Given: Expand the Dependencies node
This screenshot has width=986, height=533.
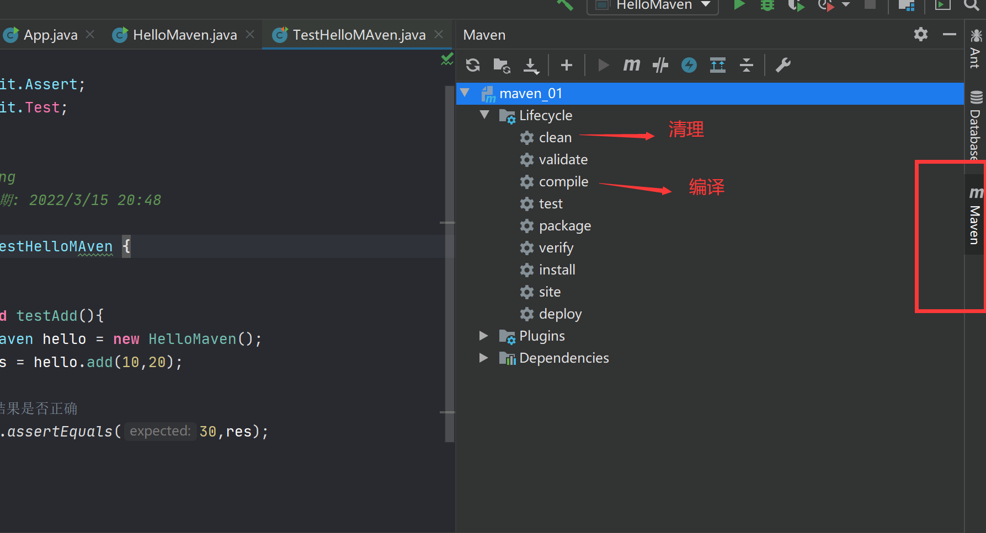Looking at the screenshot, I should pyautogui.click(x=484, y=357).
